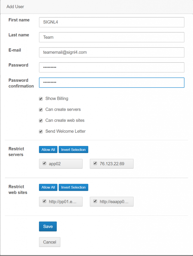The image size is (193, 256).
Task: Cancel adding the user
Action: pyautogui.click(x=50, y=242)
